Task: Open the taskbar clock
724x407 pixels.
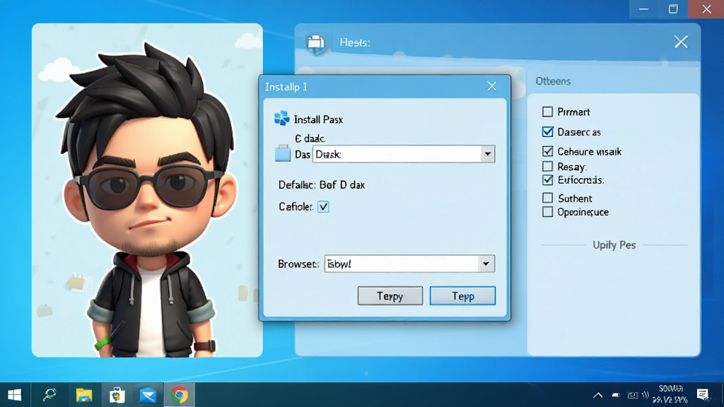Action: 670,394
